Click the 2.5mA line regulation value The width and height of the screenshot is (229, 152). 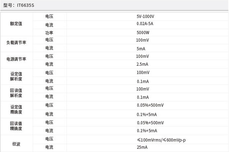click(x=142, y=64)
